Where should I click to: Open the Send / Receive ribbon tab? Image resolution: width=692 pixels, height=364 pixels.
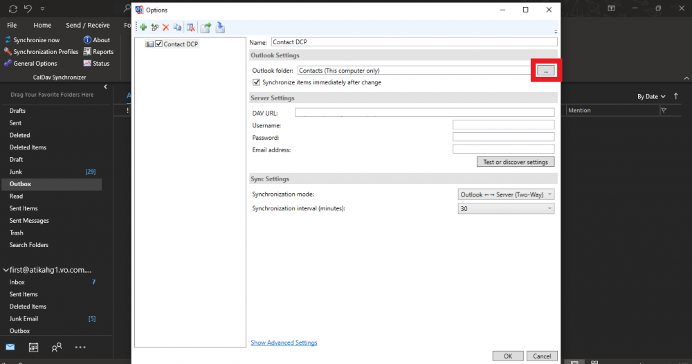88,25
